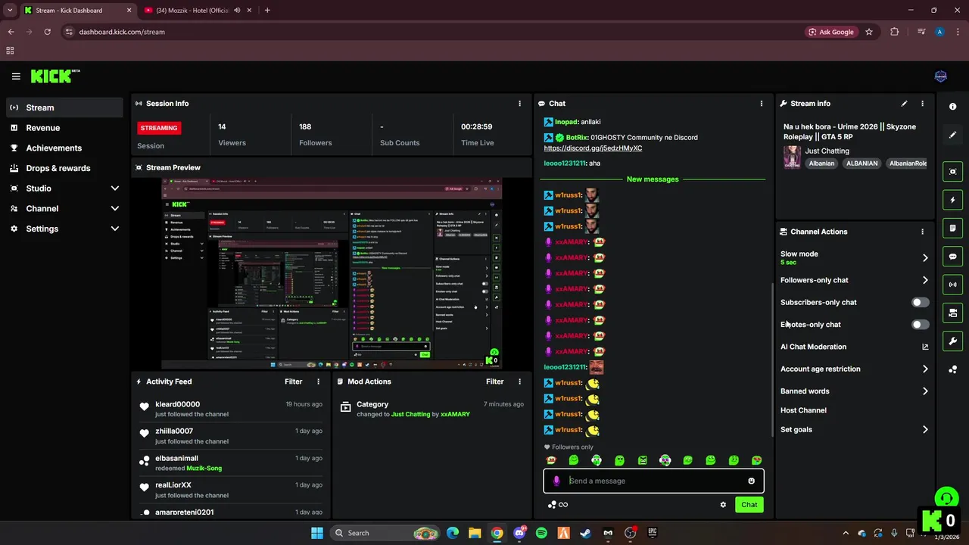Open Steam from the Windows taskbar
The image size is (969, 545).
point(586,533)
